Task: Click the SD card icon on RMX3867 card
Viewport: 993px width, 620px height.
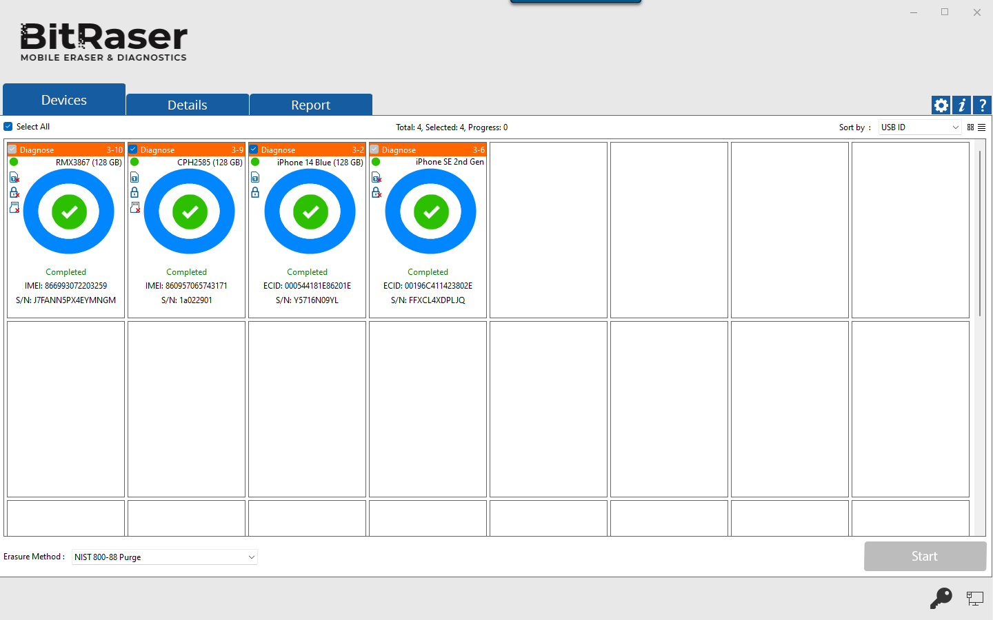Action: [x=14, y=207]
